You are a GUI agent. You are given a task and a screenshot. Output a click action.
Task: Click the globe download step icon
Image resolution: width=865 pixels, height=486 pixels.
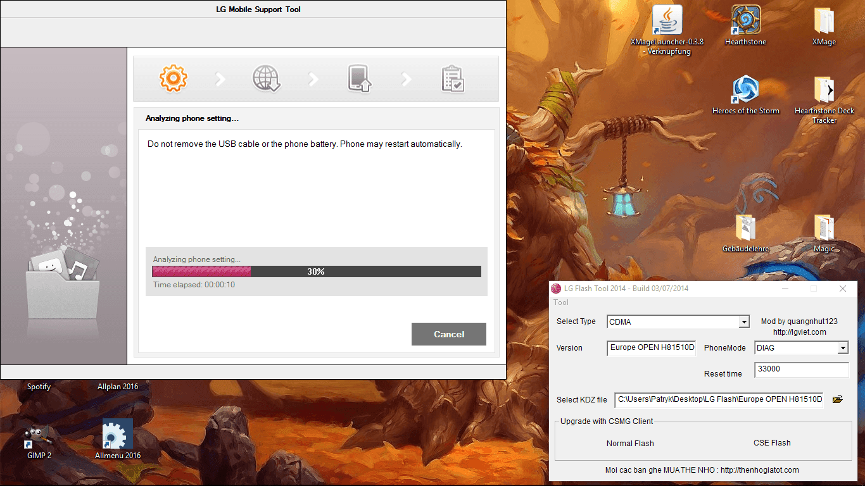click(266, 78)
